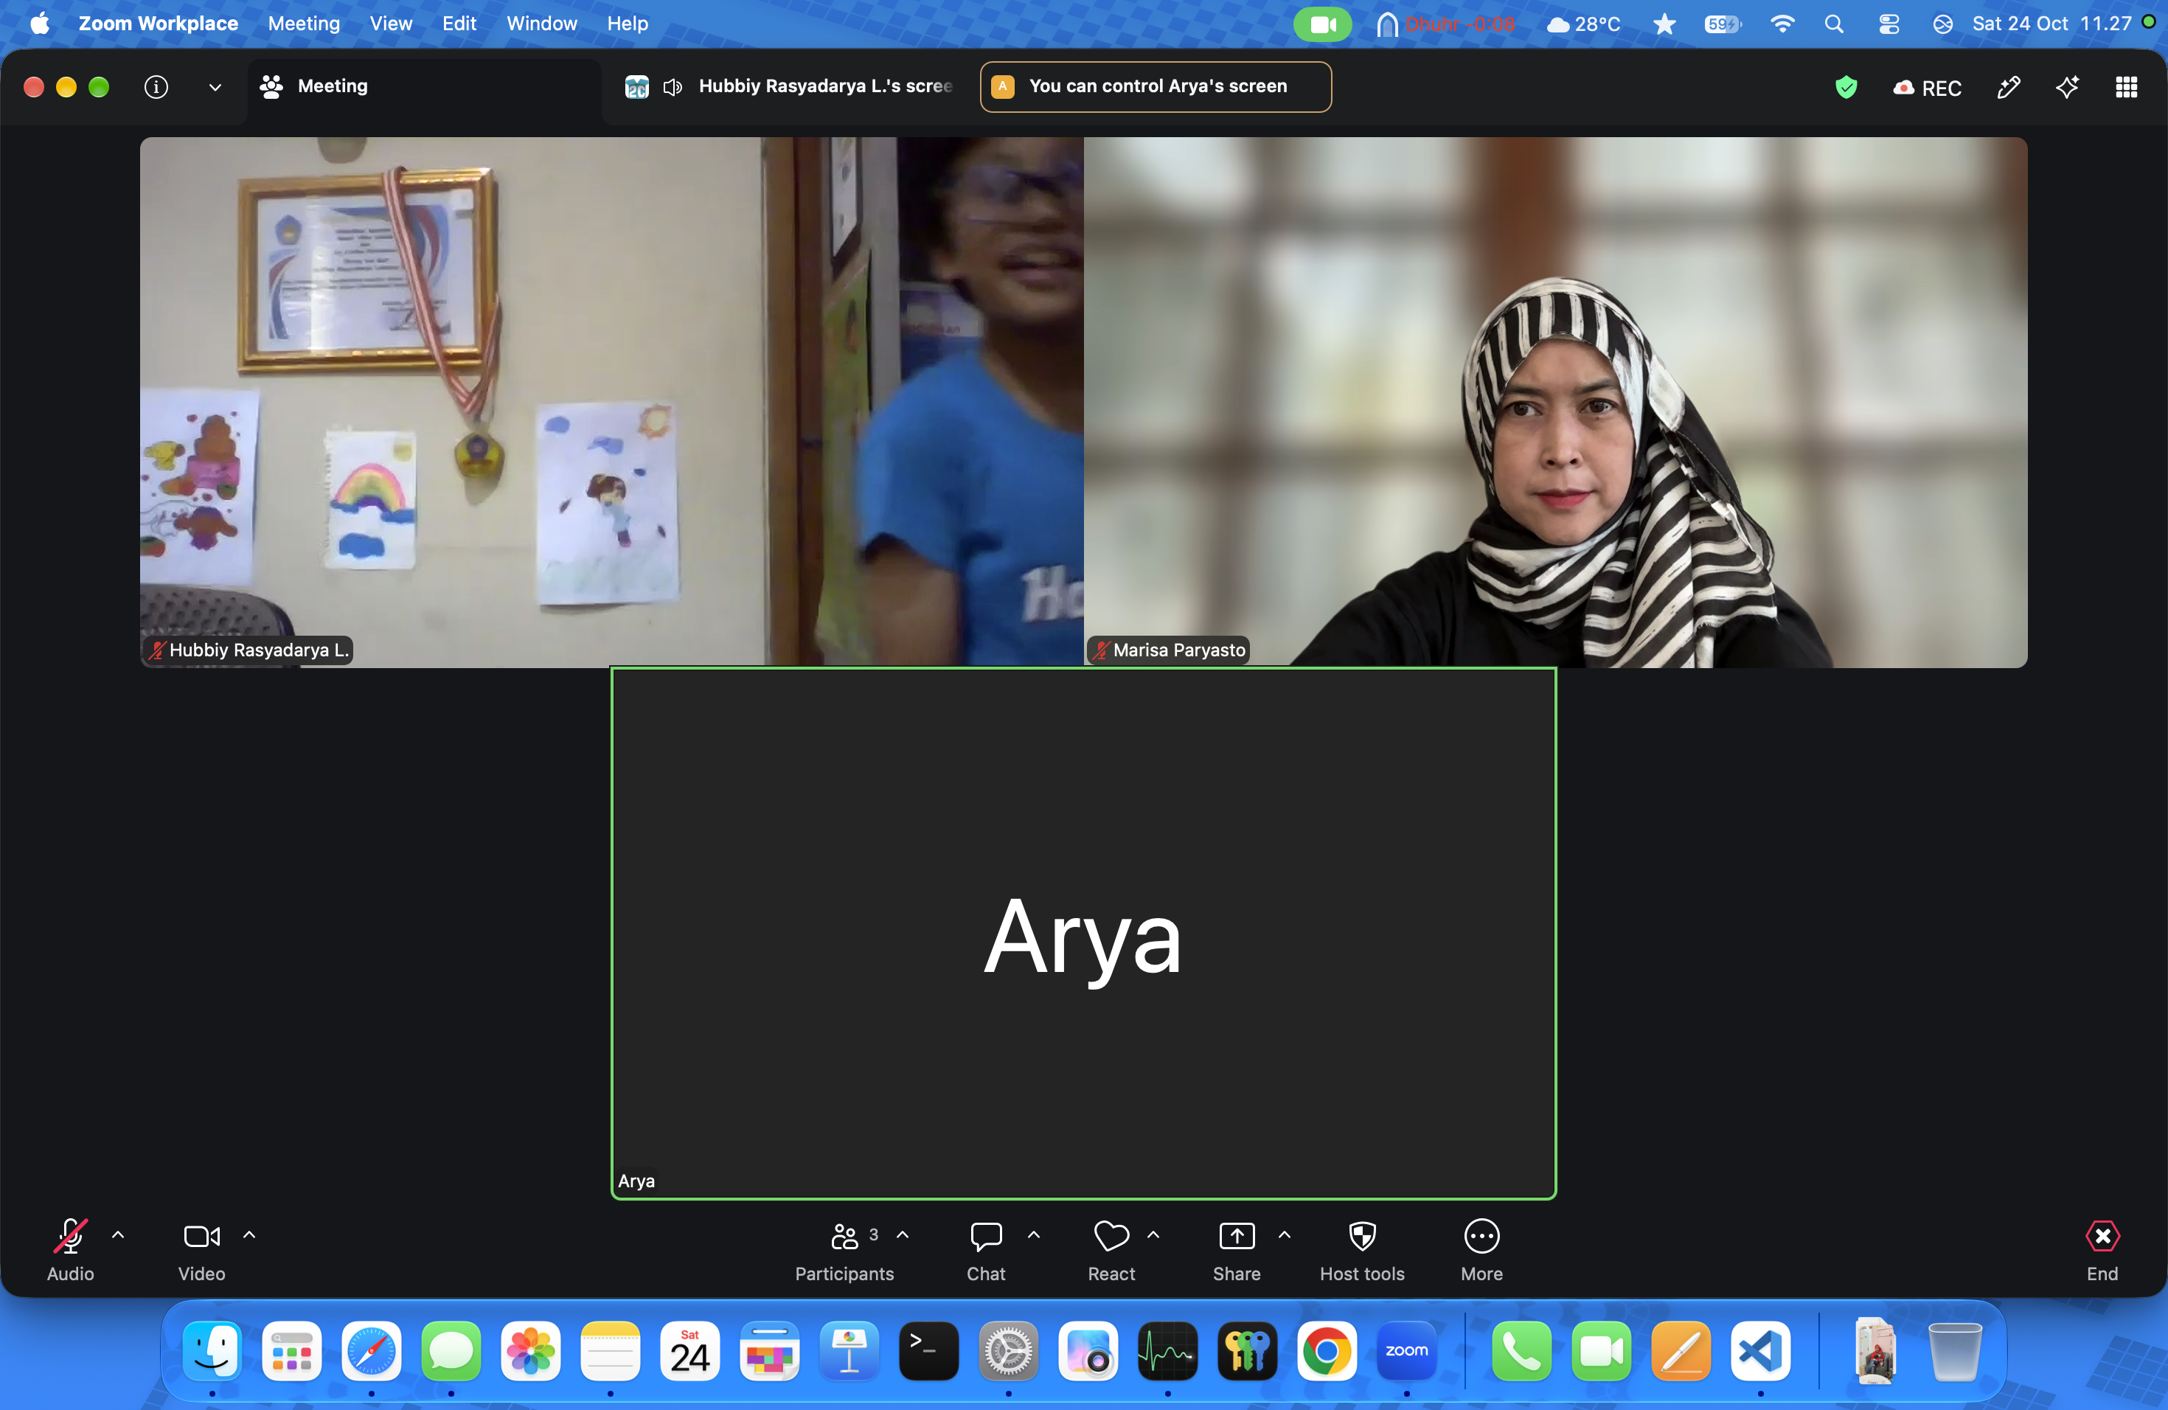Unmute the Audio microphone
The image size is (2168, 1410).
70,1251
